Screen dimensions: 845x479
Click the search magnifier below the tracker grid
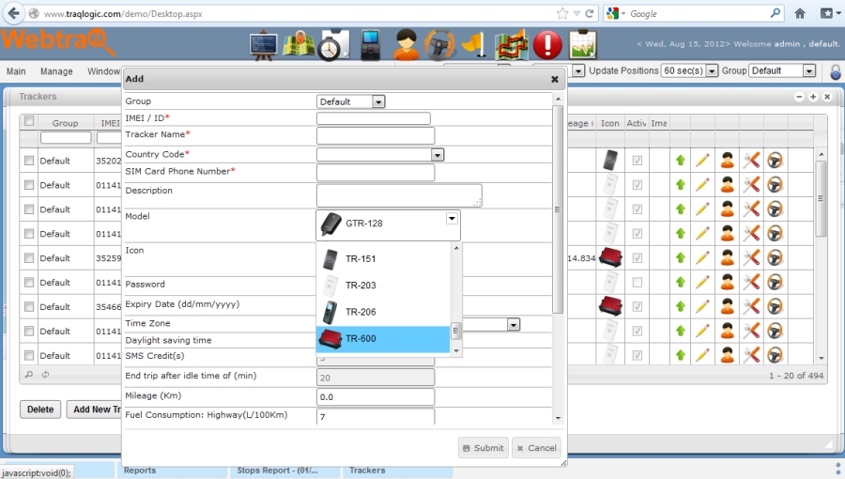(x=29, y=374)
